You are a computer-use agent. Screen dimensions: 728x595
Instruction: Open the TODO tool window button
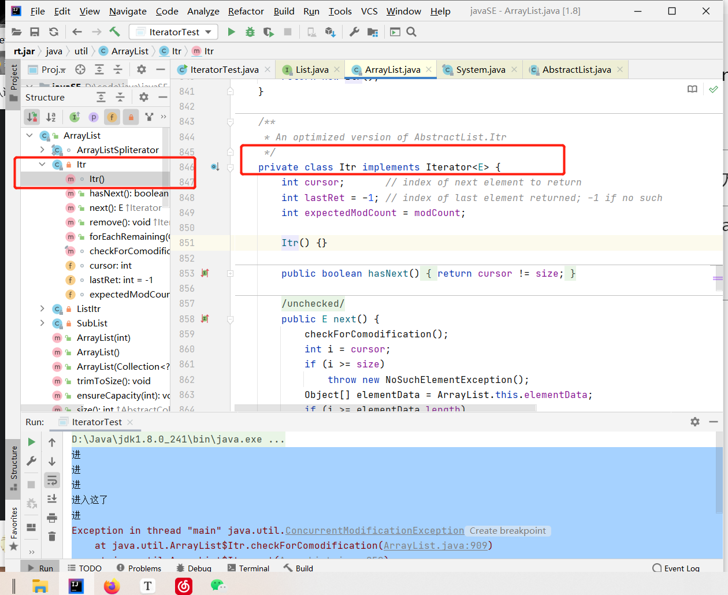point(84,568)
